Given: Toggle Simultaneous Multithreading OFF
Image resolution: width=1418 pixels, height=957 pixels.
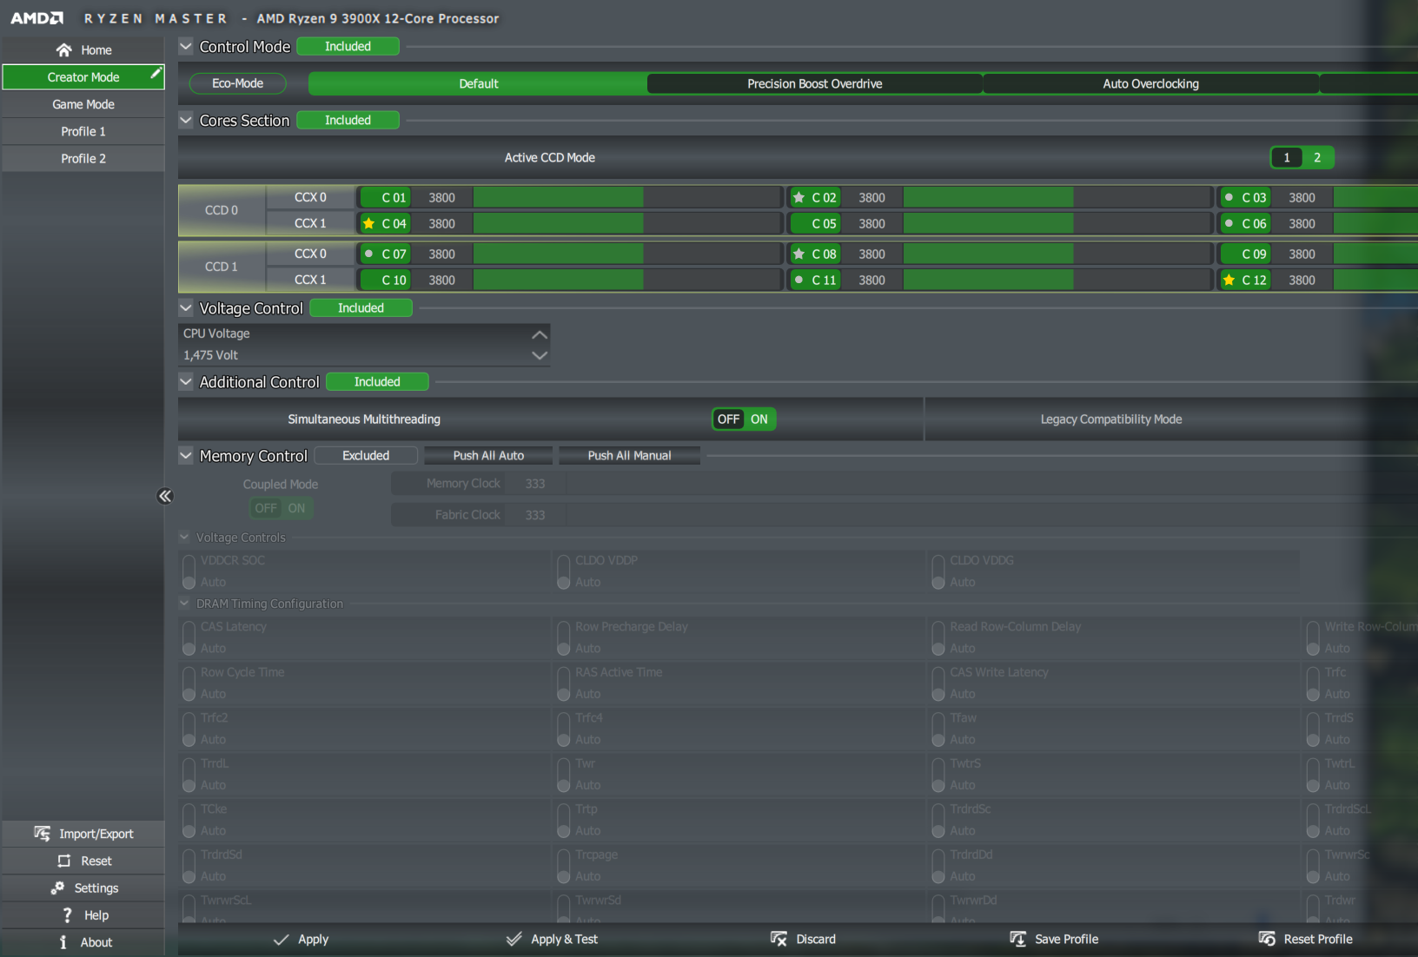Looking at the screenshot, I should 728,419.
